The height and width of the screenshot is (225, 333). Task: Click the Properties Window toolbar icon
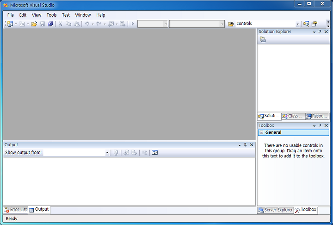(314, 24)
